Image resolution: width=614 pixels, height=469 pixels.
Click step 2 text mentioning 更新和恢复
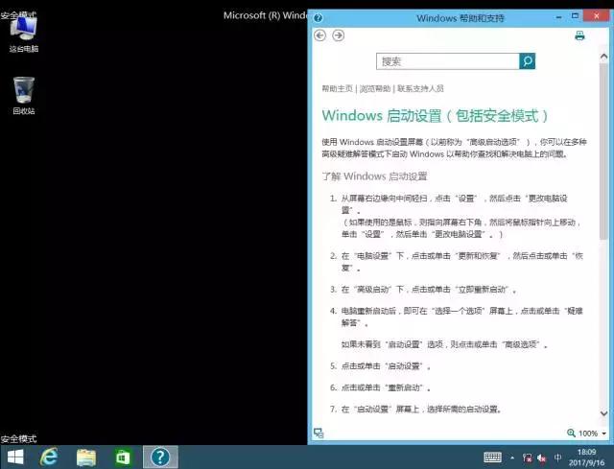click(x=462, y=262)
